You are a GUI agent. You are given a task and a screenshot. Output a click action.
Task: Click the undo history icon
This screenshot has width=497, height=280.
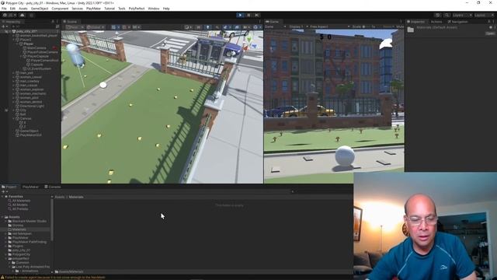(x=438, y=15)
